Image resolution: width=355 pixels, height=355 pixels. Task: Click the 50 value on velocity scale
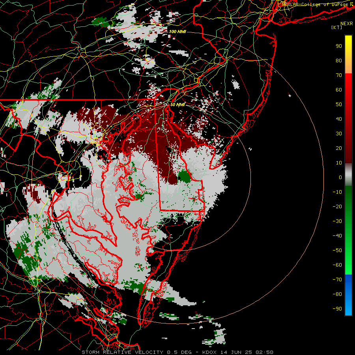339,105
